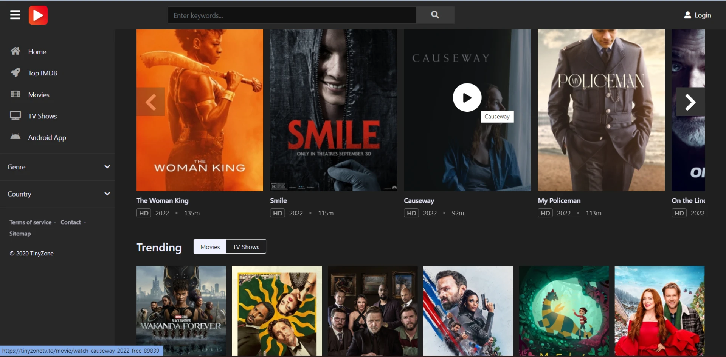The width and height of the screenshot is (726, 357).
Task: Go to Home in sidebar
Action: point(37,52)
